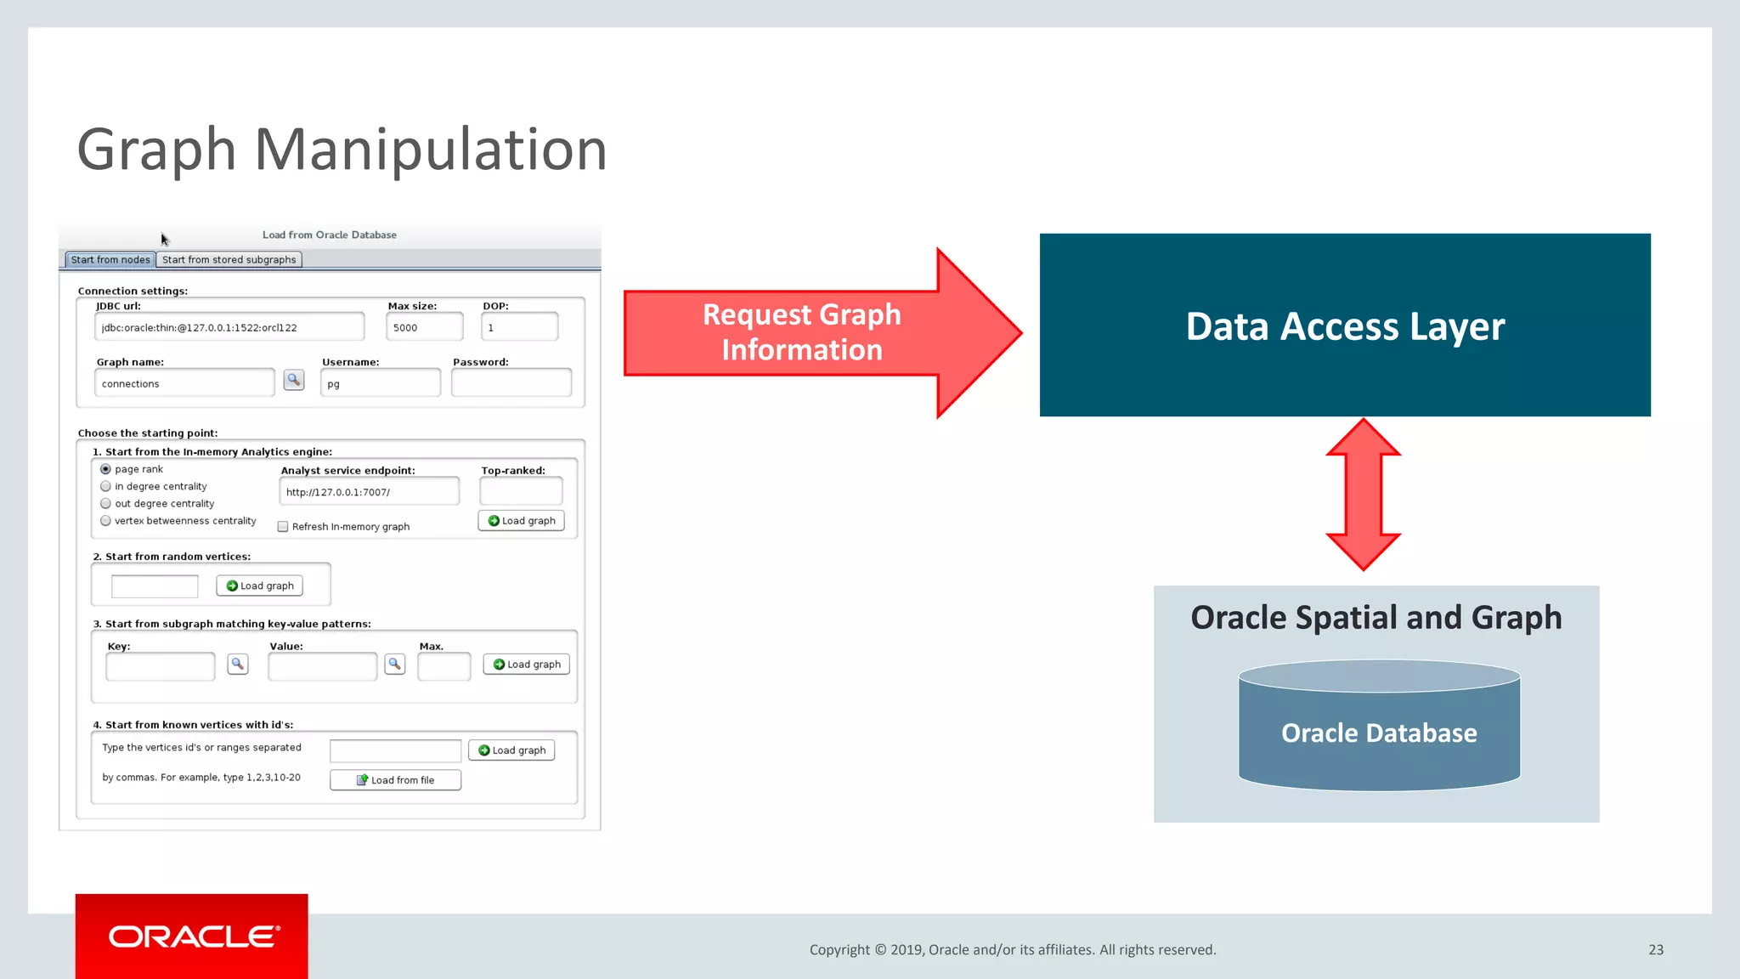
Task: Click Load graph for known vertex ids
Action: 511,750
